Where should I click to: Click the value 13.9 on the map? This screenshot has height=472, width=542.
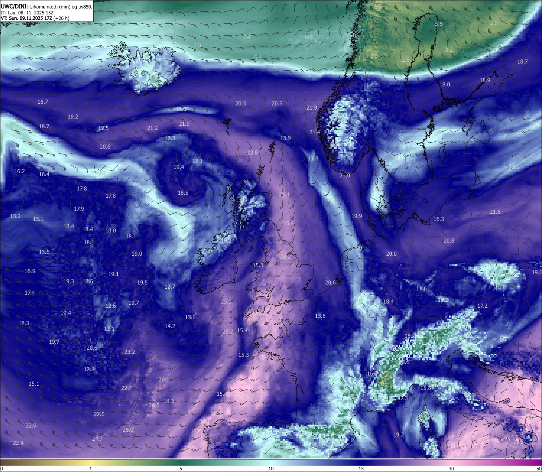[x=285, y=138]
